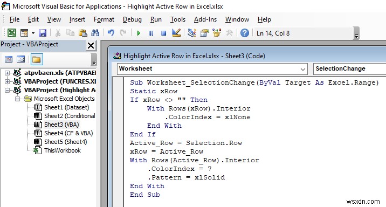The image size is (386, 207).
Task: Click code line '.Pattern = xlSolid'
Action: [186, 177]
